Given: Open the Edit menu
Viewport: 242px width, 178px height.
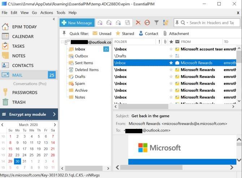Looking at the screenshot, I should 14,13.
